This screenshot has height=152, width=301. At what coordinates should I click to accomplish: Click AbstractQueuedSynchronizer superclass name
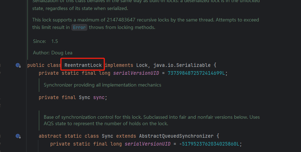tap(176, 136)
